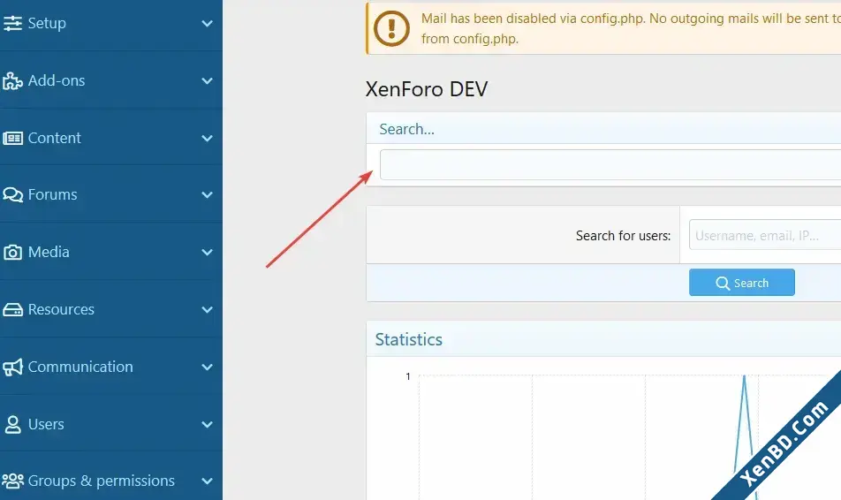Screen dimensions: 841x500
Task: Click the statistics chart peak line
Action: click(744, 424)
